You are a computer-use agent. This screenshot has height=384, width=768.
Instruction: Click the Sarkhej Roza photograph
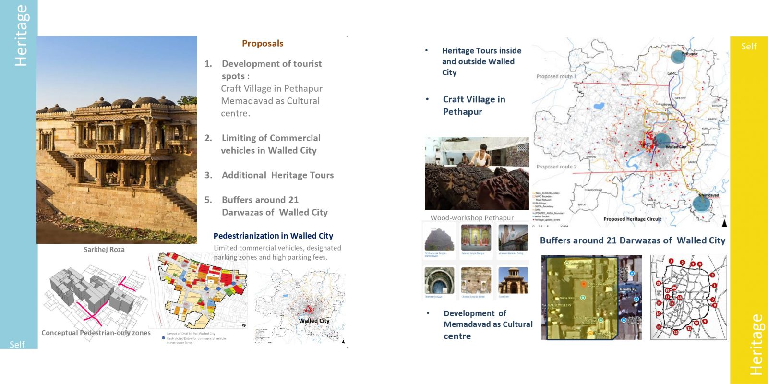117,140
